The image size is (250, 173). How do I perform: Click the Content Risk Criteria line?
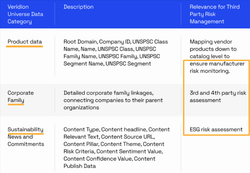(113, 151)
